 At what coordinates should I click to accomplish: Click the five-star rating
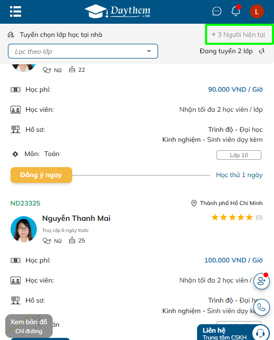[x=232, y=217]
